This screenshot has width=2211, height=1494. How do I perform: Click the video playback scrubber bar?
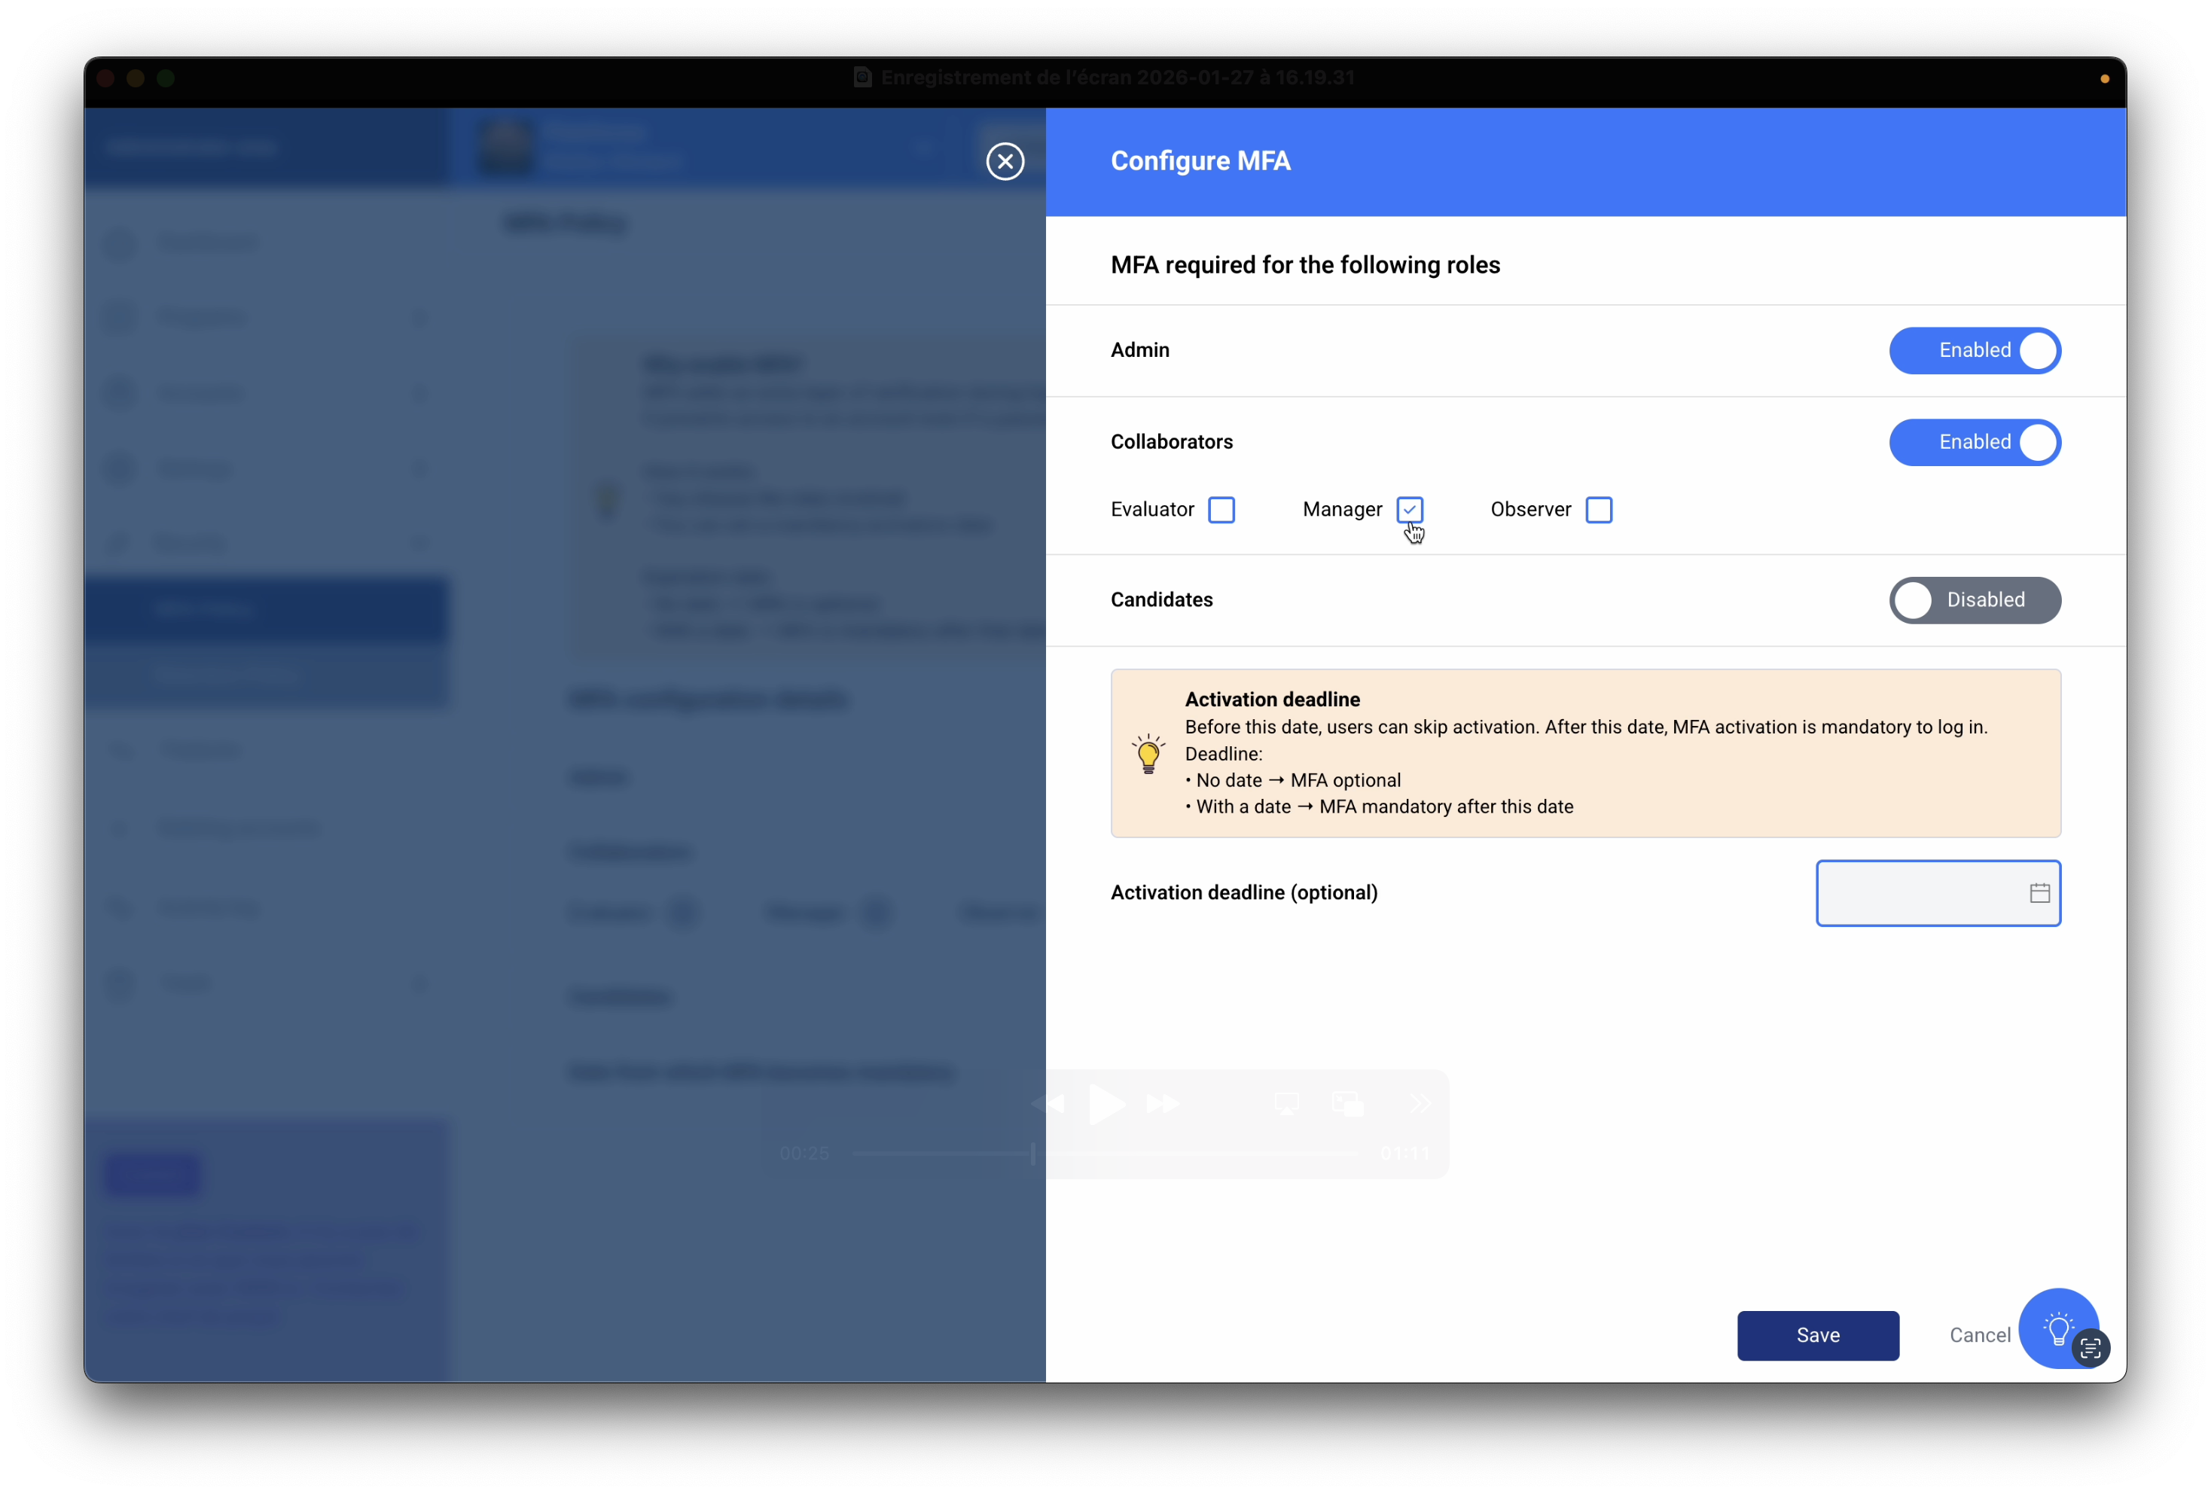click(x=1103, y=1154)
